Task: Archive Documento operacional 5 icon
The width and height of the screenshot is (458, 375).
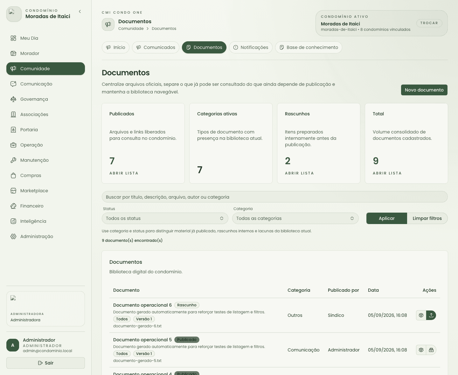Action: pyautogui.click(x=431, y=350)
